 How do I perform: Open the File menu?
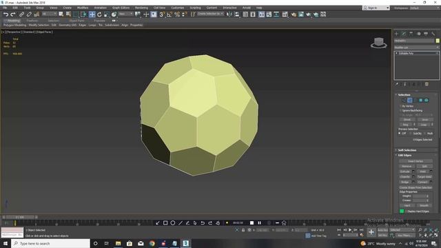(5, 8)
